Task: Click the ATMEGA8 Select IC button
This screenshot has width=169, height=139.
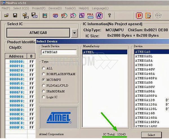Action: [38, 33]
